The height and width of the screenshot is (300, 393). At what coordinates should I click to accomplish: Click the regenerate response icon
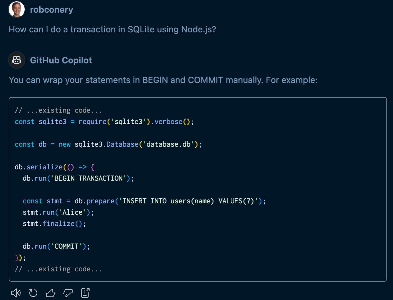33,293
